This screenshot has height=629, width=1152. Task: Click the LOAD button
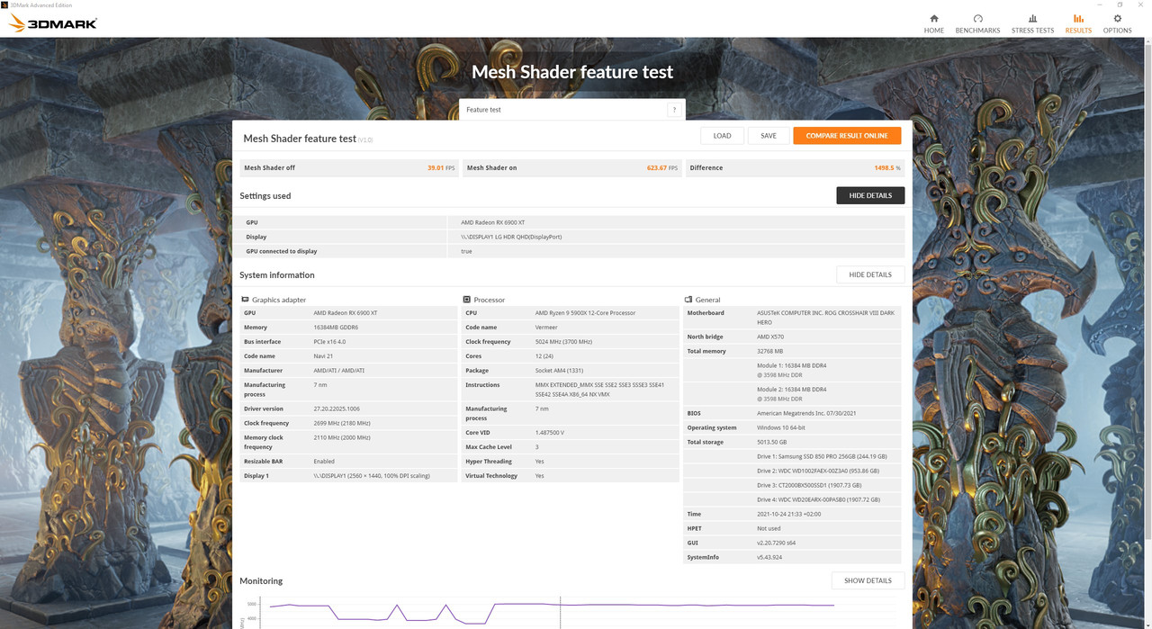click(x=722, y=136)
